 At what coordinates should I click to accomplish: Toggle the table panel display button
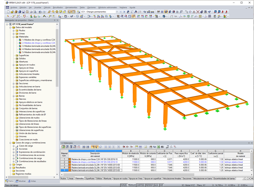[x=73, y=12]
